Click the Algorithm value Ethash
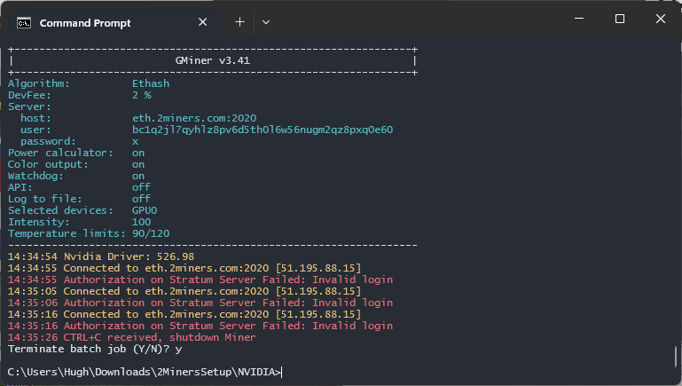682x386 pixels. click(x=151, y=83)
